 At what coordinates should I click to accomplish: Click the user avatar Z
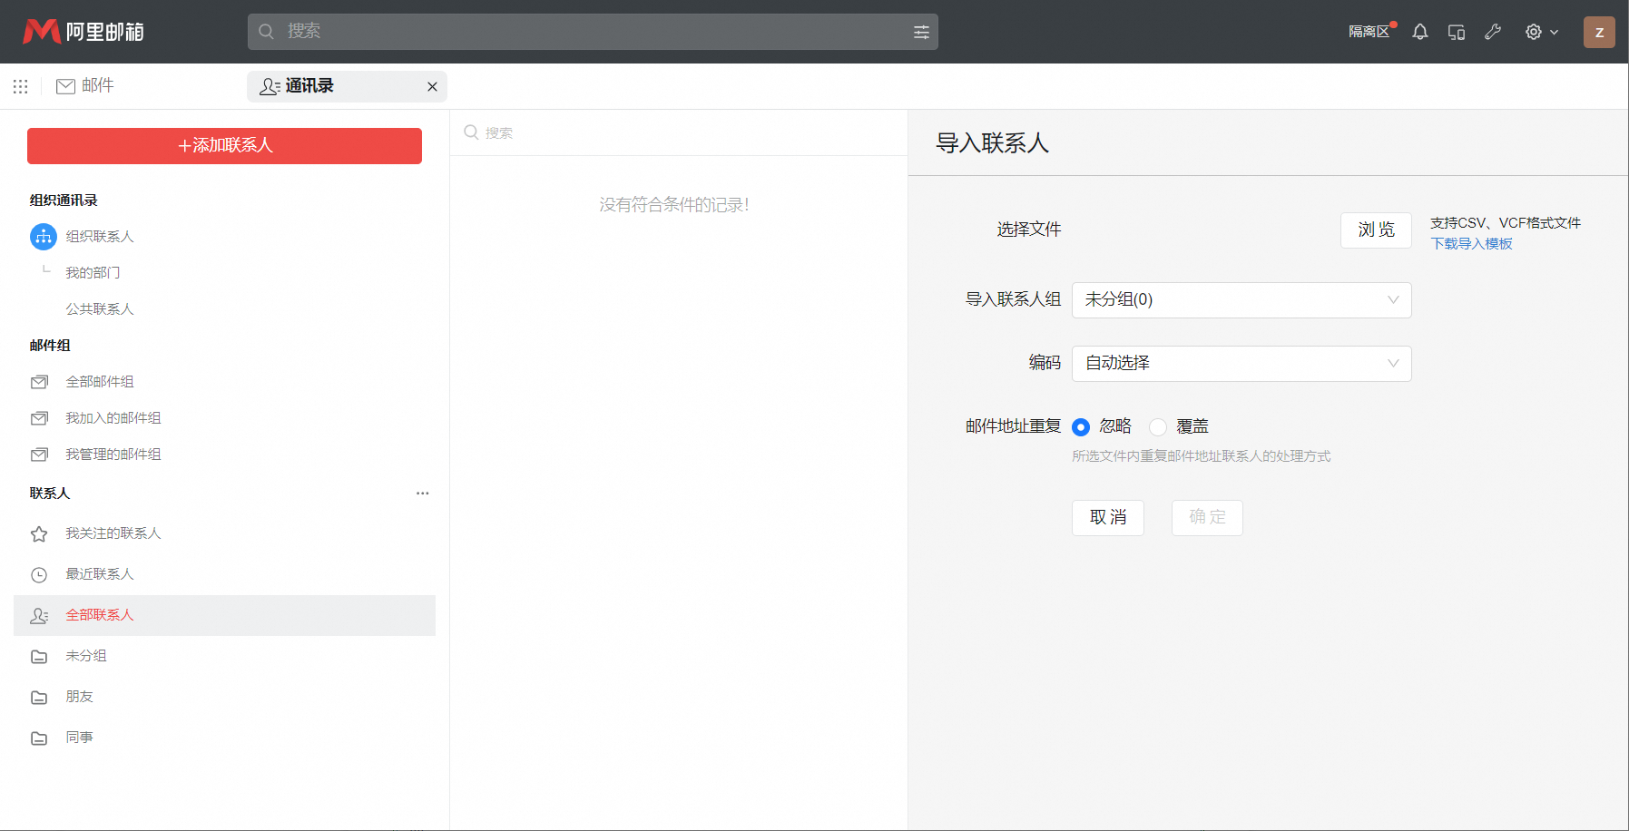pos(1599,32)
